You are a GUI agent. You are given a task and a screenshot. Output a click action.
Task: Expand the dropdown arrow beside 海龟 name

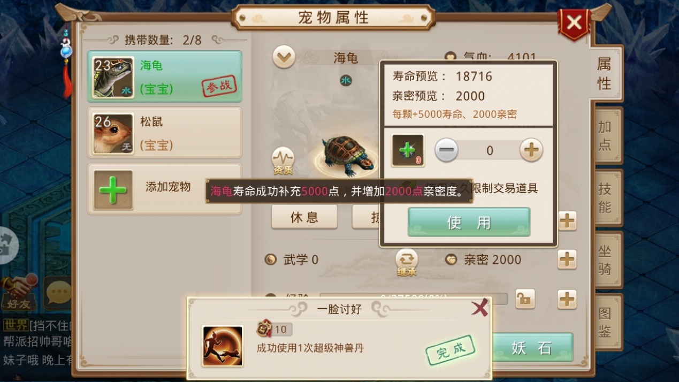(x=284, y=57)
